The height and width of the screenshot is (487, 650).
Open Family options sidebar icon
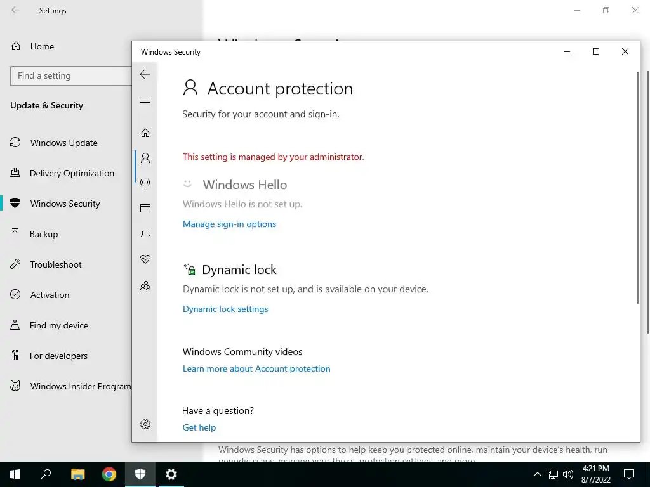pyautogui.click(x=145, y=285)
